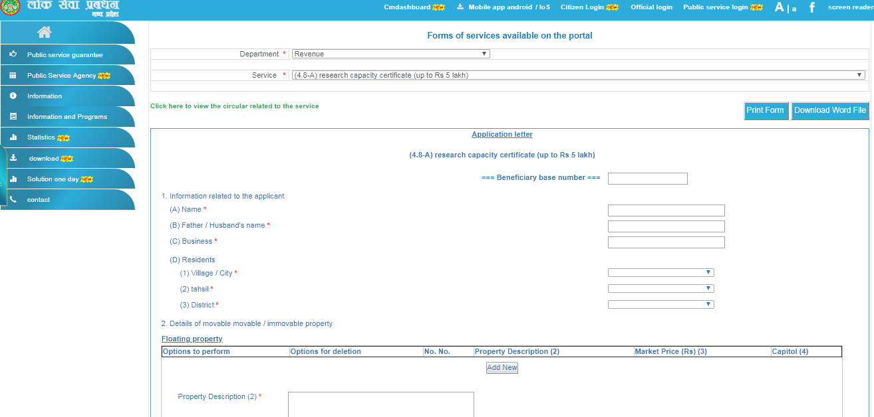Increase font size with large A

click(x=779, y=7)
